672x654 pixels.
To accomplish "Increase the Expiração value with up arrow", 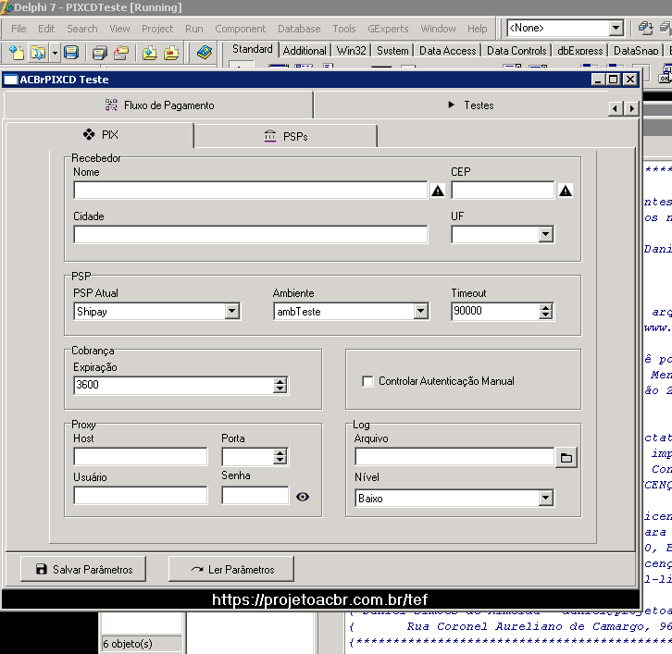I will [280, 381].
